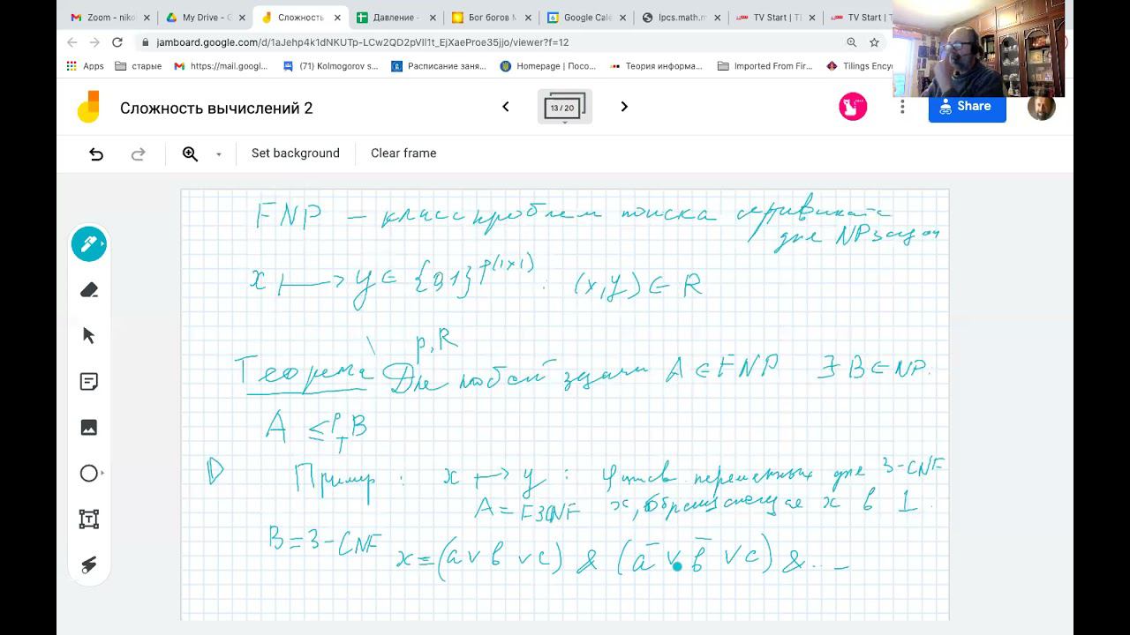
Task: Switch to the first TV Start tab
Action: (778, 18)
